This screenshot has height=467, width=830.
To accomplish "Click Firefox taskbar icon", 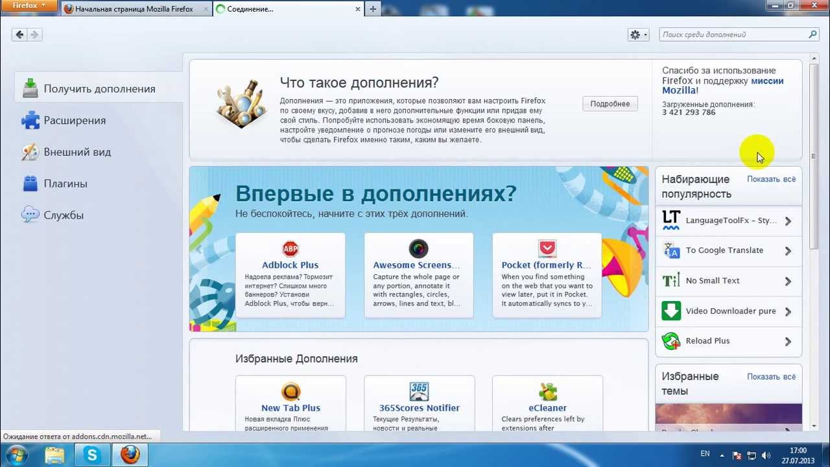I will pyautogui.click(x=130, y=455).
